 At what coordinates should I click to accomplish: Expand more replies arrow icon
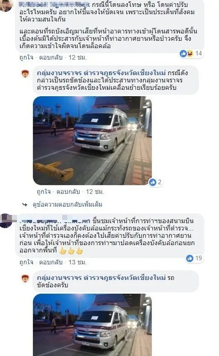(x=25, y=205)
